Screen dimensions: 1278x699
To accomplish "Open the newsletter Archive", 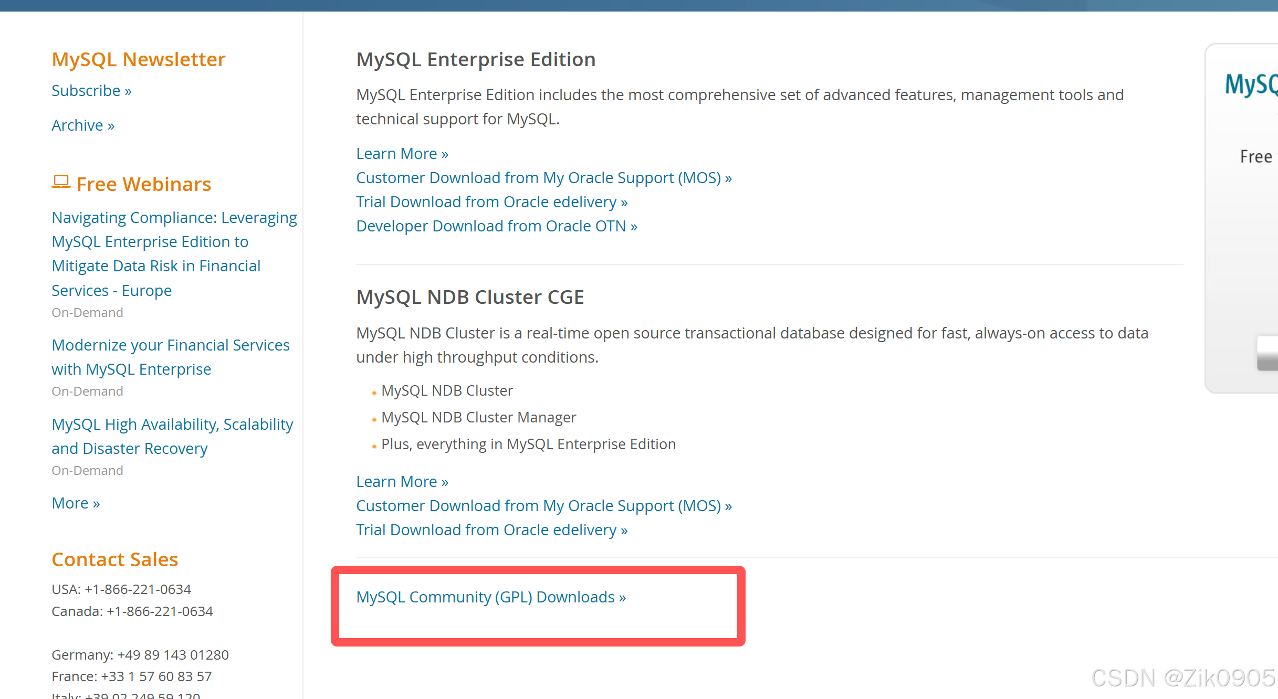I will [82, 125].
